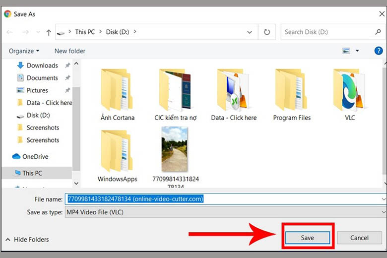Click Downloads pin icon
The image size is (387, 258).
tap(67, 65)
